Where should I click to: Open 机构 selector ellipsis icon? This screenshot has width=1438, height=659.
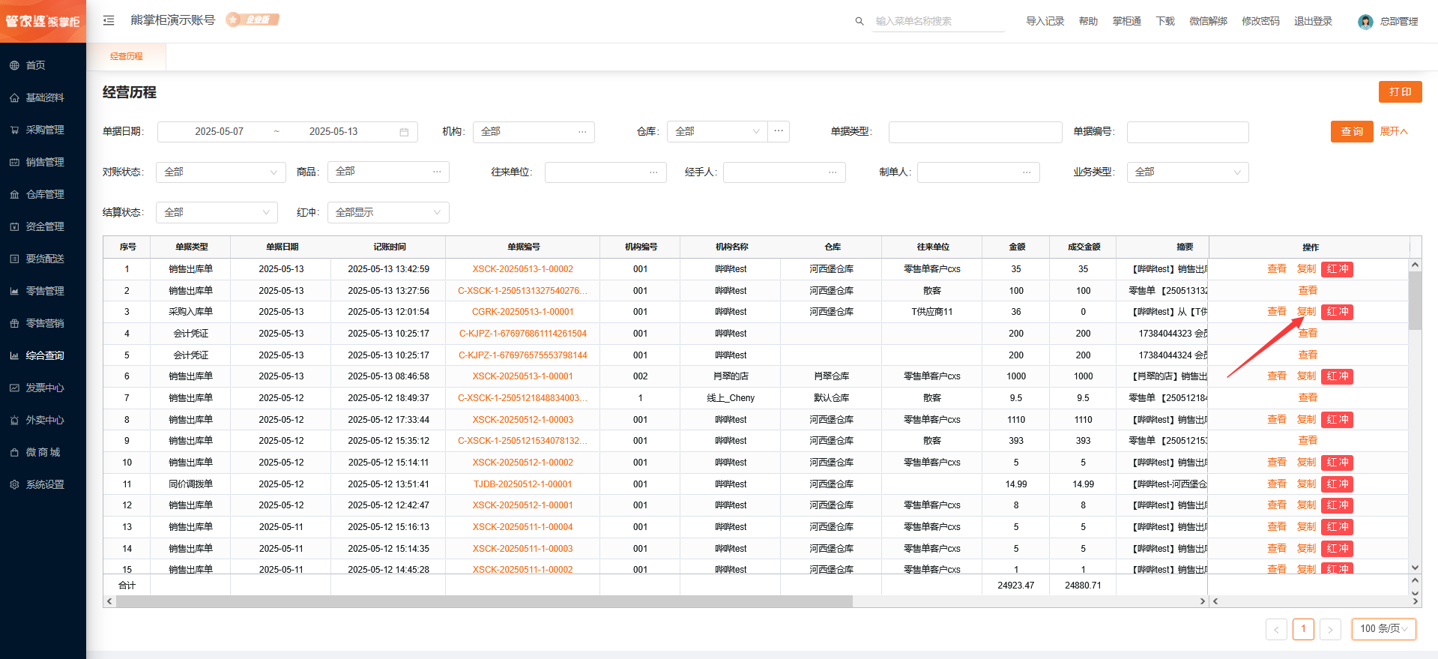(582, 132)
